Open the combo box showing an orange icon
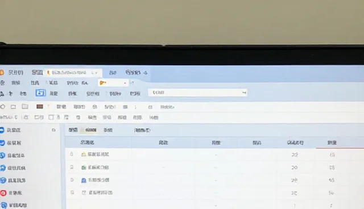This screenshot has height=209, width=364. (x=113, y=83)
